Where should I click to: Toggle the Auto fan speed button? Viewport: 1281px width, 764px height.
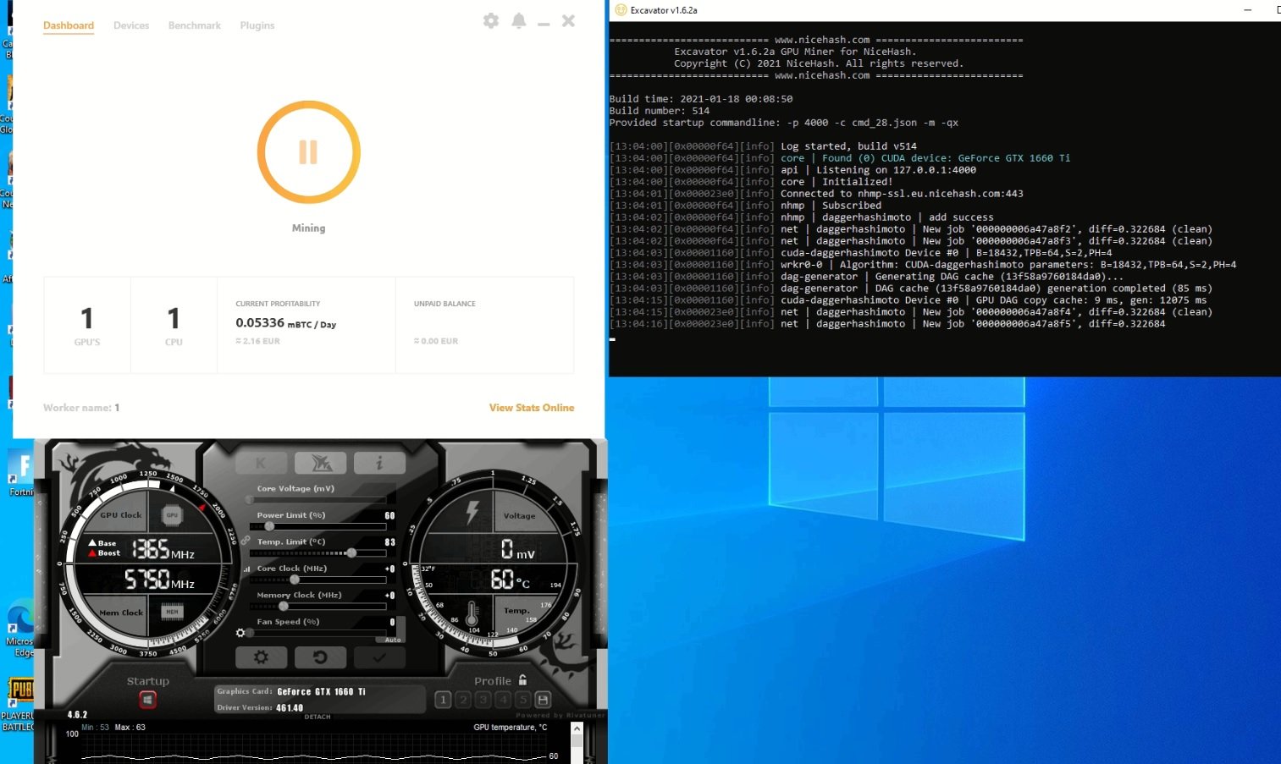tap(393, 640)
